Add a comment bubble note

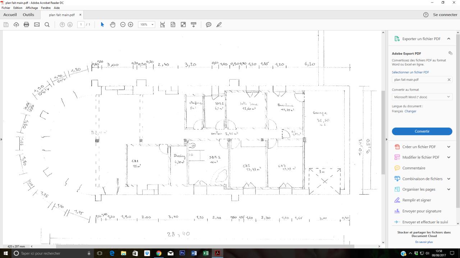point(208,24)
